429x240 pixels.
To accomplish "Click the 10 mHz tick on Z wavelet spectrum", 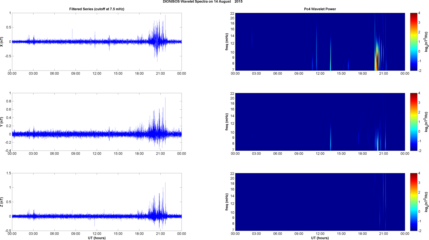I will pyautogui.click(x=232, y=212).
